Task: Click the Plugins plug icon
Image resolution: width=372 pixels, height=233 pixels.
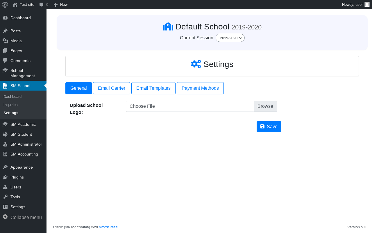Action: coord(5,177)
